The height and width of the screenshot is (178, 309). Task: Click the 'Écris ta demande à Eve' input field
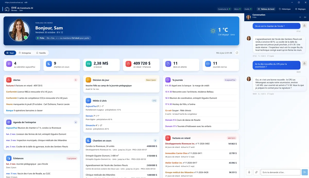280,172
